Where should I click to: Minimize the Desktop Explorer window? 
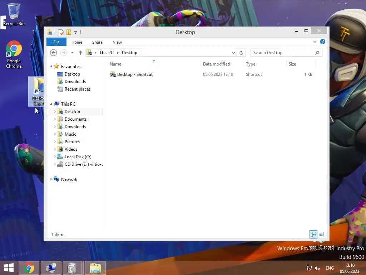[x=296, y=31]
